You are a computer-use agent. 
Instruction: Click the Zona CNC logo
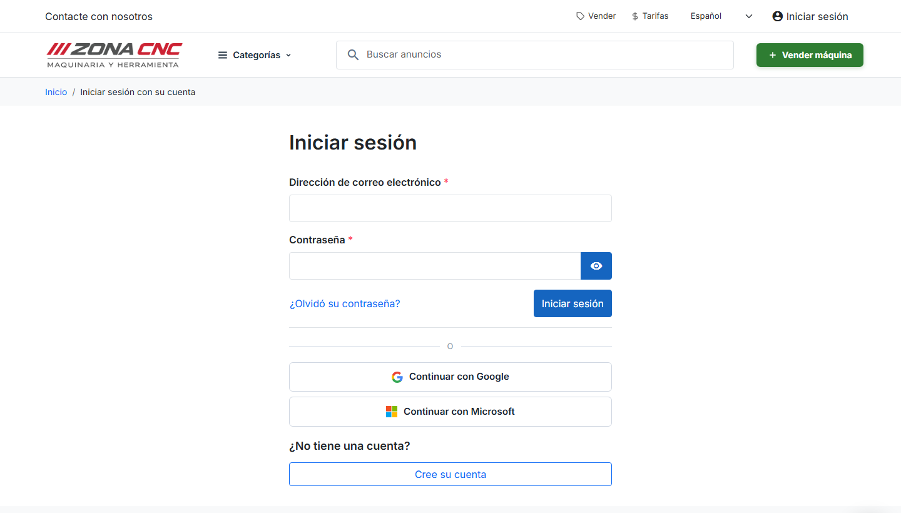click(115, 55)
